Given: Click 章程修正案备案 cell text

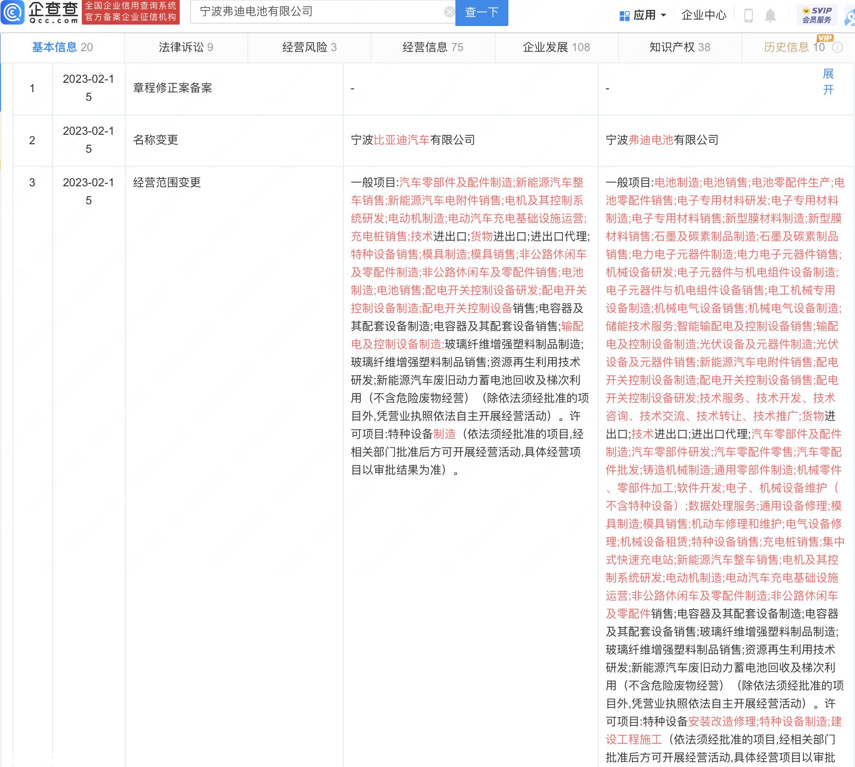Looking at the screenshot, I should pyautogui.click(x=173, y=88).
